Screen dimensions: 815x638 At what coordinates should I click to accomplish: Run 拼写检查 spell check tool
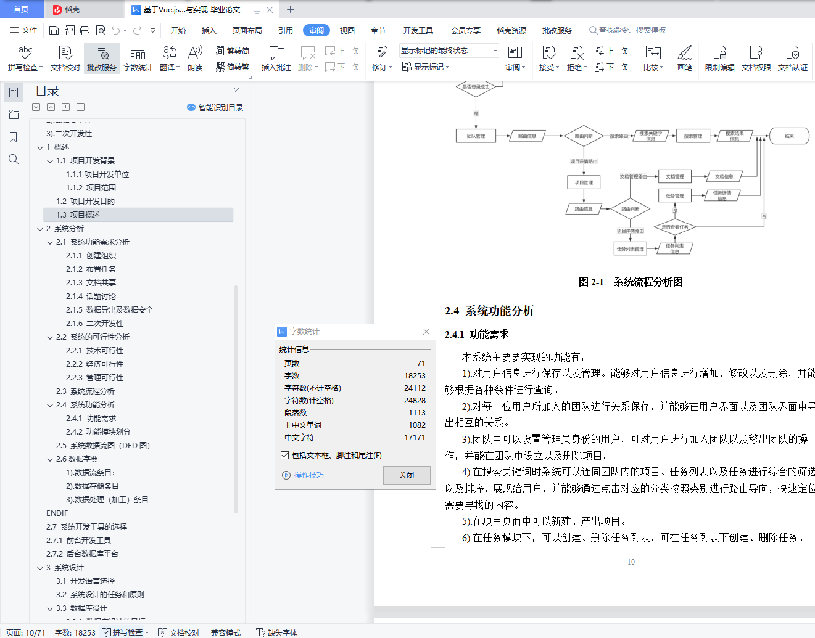click(x=25, y=59)
